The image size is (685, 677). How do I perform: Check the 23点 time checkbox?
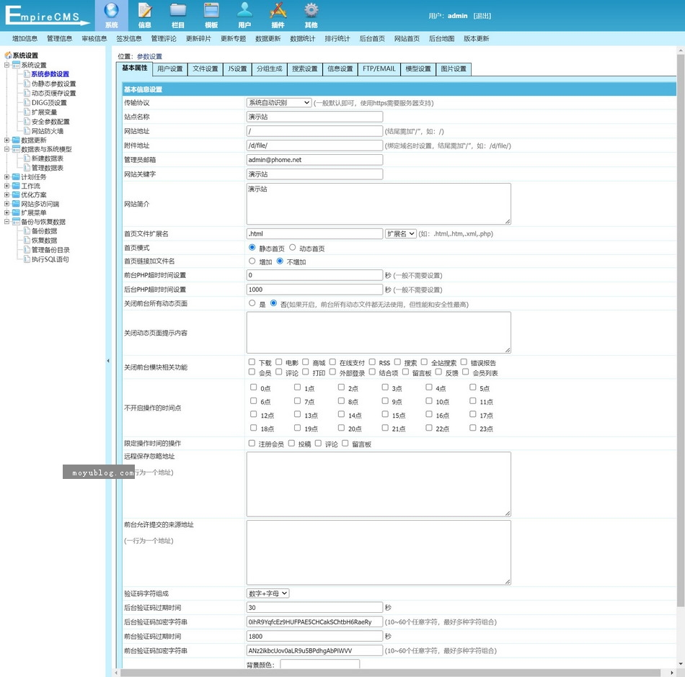point(473,428)
